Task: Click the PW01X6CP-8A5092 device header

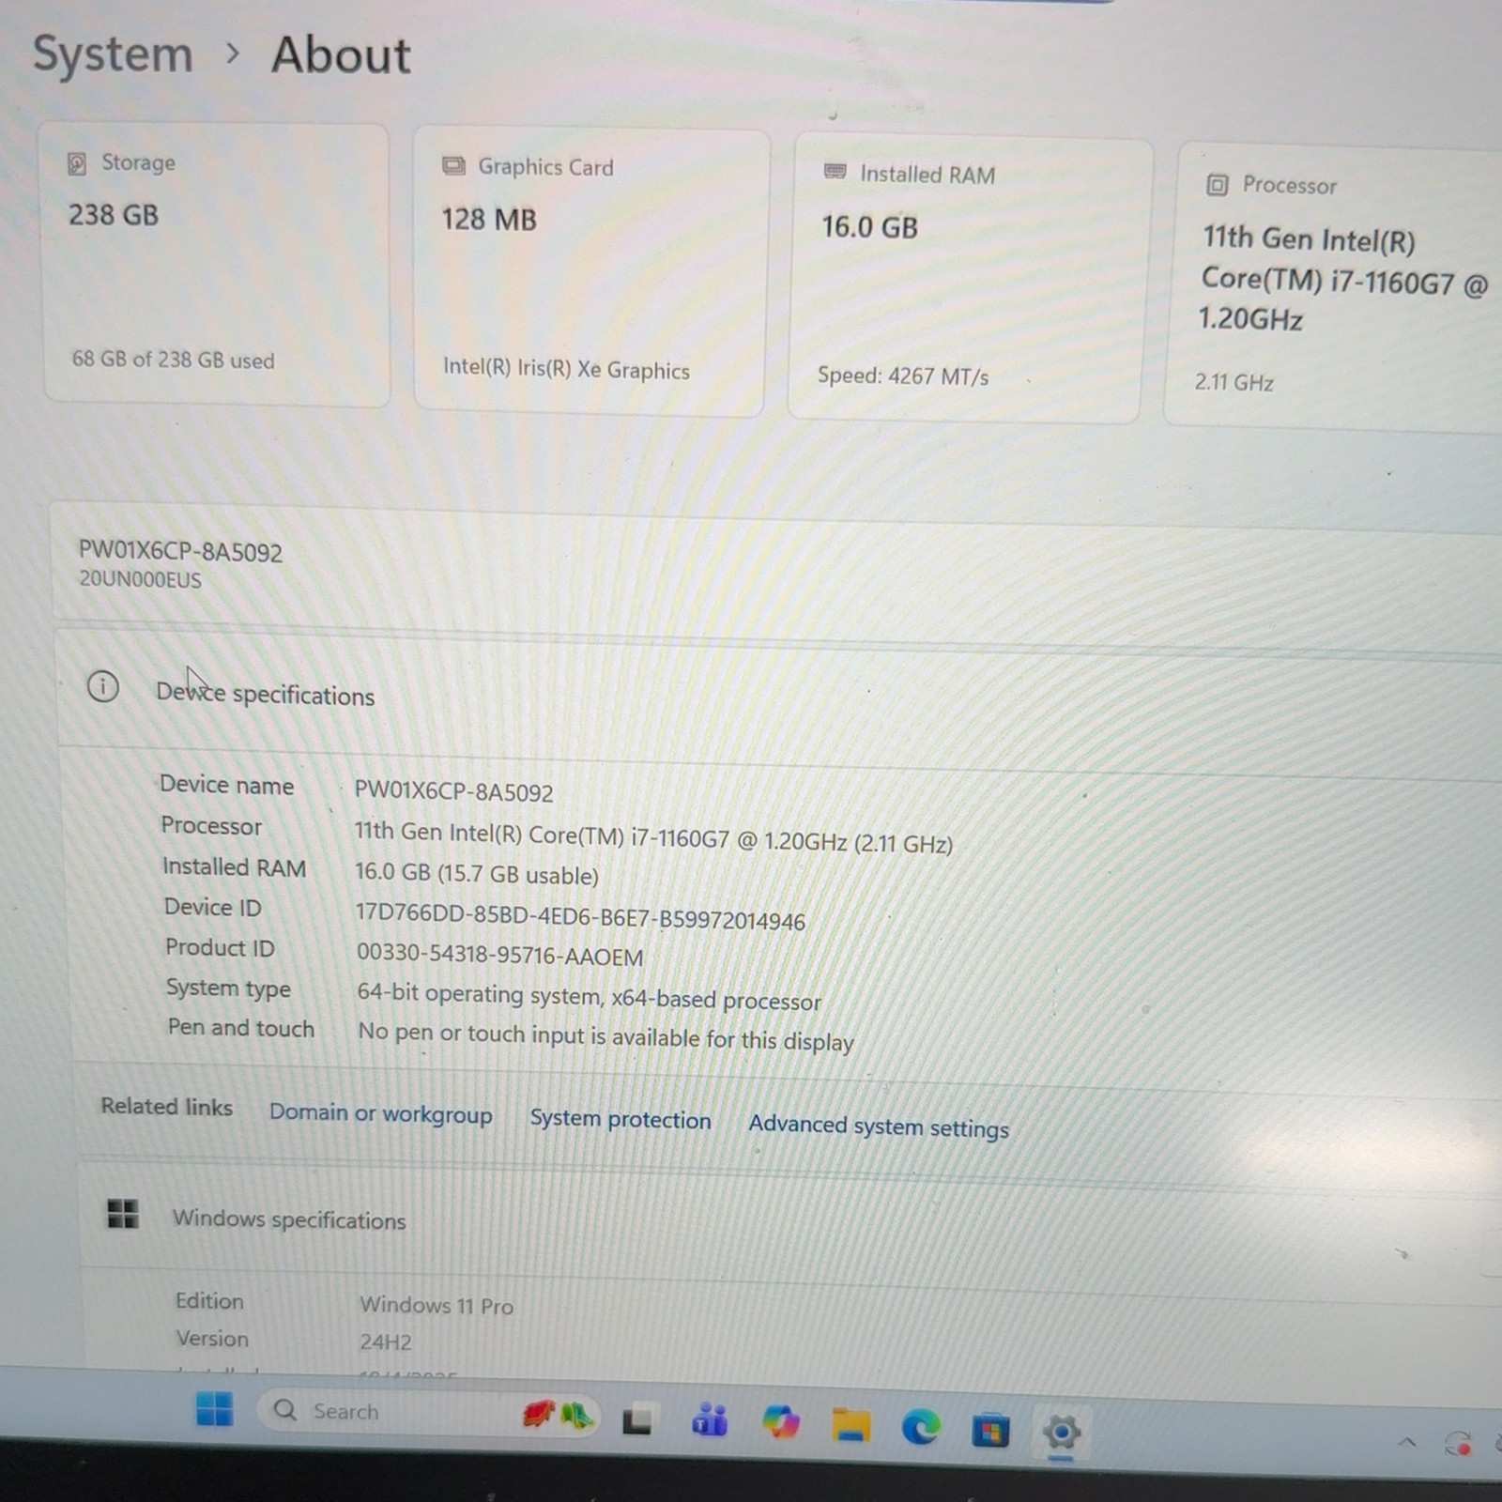Action: (180, 551)
